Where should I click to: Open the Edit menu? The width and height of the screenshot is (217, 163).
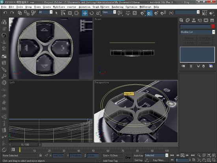tap(11, 7)
